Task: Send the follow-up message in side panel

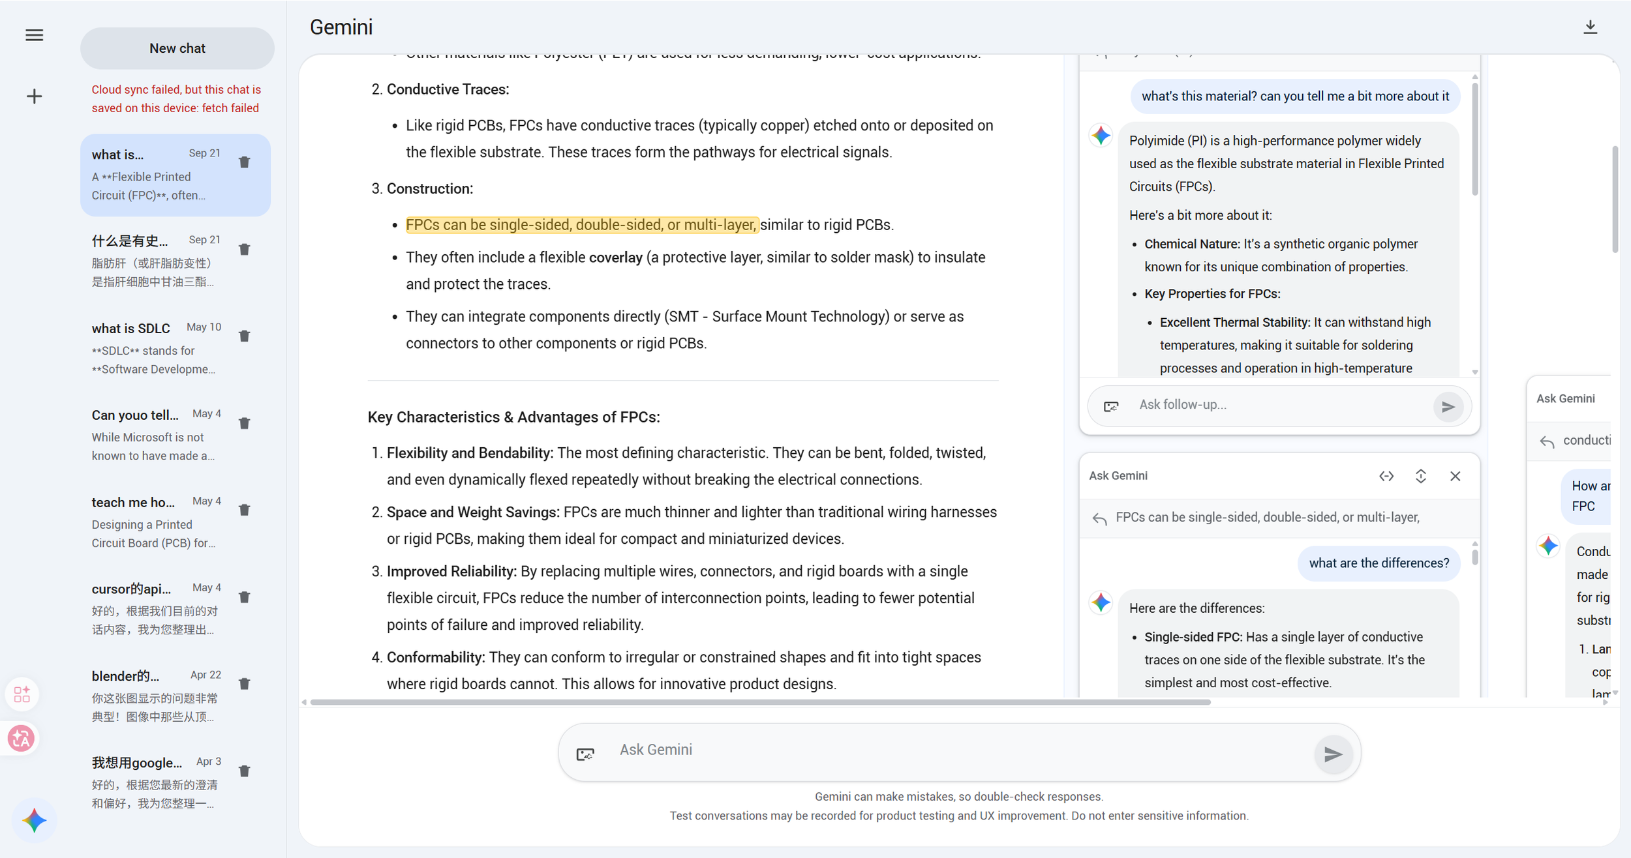Action: coord(1448,407)
